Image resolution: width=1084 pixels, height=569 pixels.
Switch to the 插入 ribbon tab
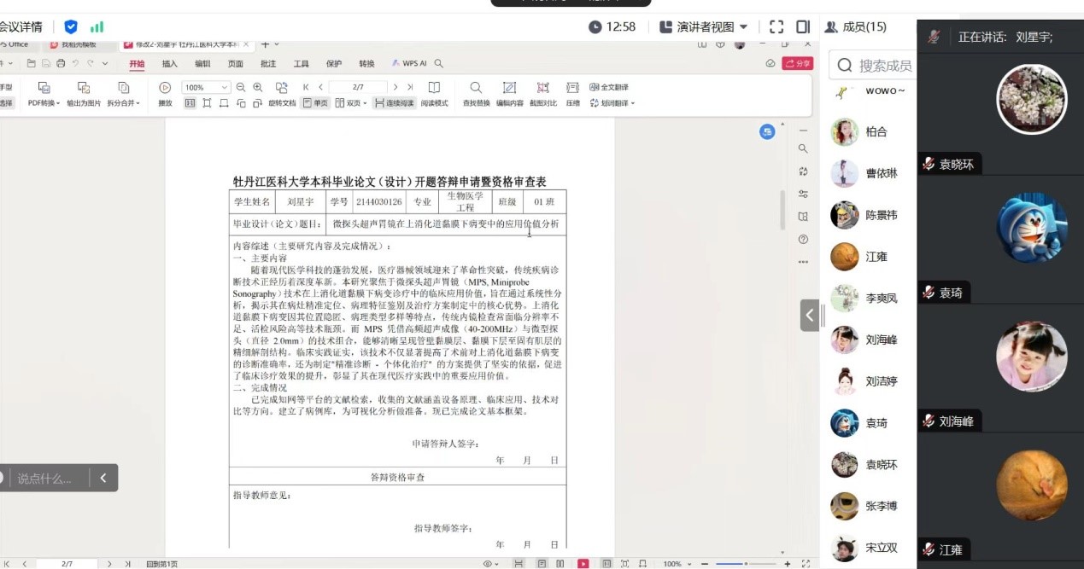[x=170, y=63]
